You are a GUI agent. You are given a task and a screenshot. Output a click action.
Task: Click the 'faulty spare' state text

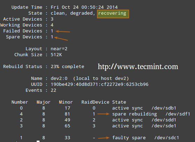129,138
